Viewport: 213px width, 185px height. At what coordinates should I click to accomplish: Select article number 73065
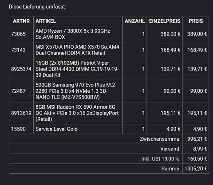[18, 34]
